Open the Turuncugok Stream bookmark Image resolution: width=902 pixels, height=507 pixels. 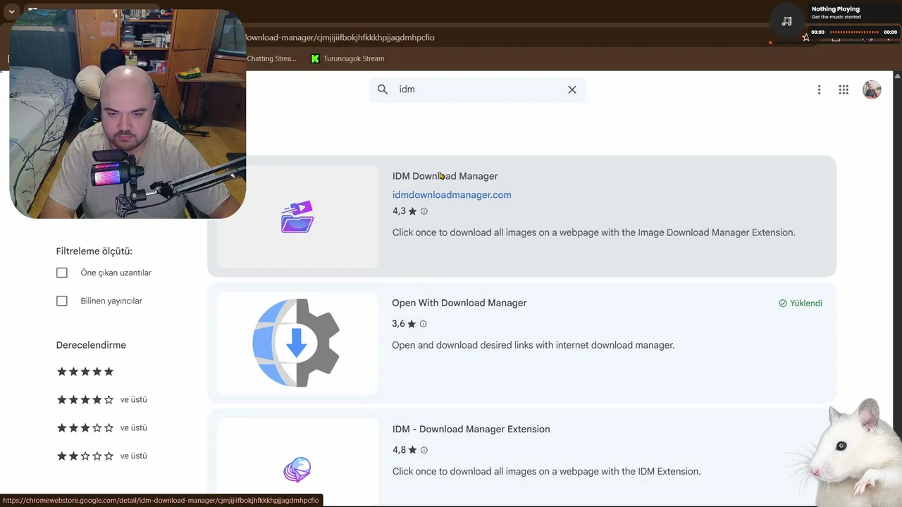(347, 58)
